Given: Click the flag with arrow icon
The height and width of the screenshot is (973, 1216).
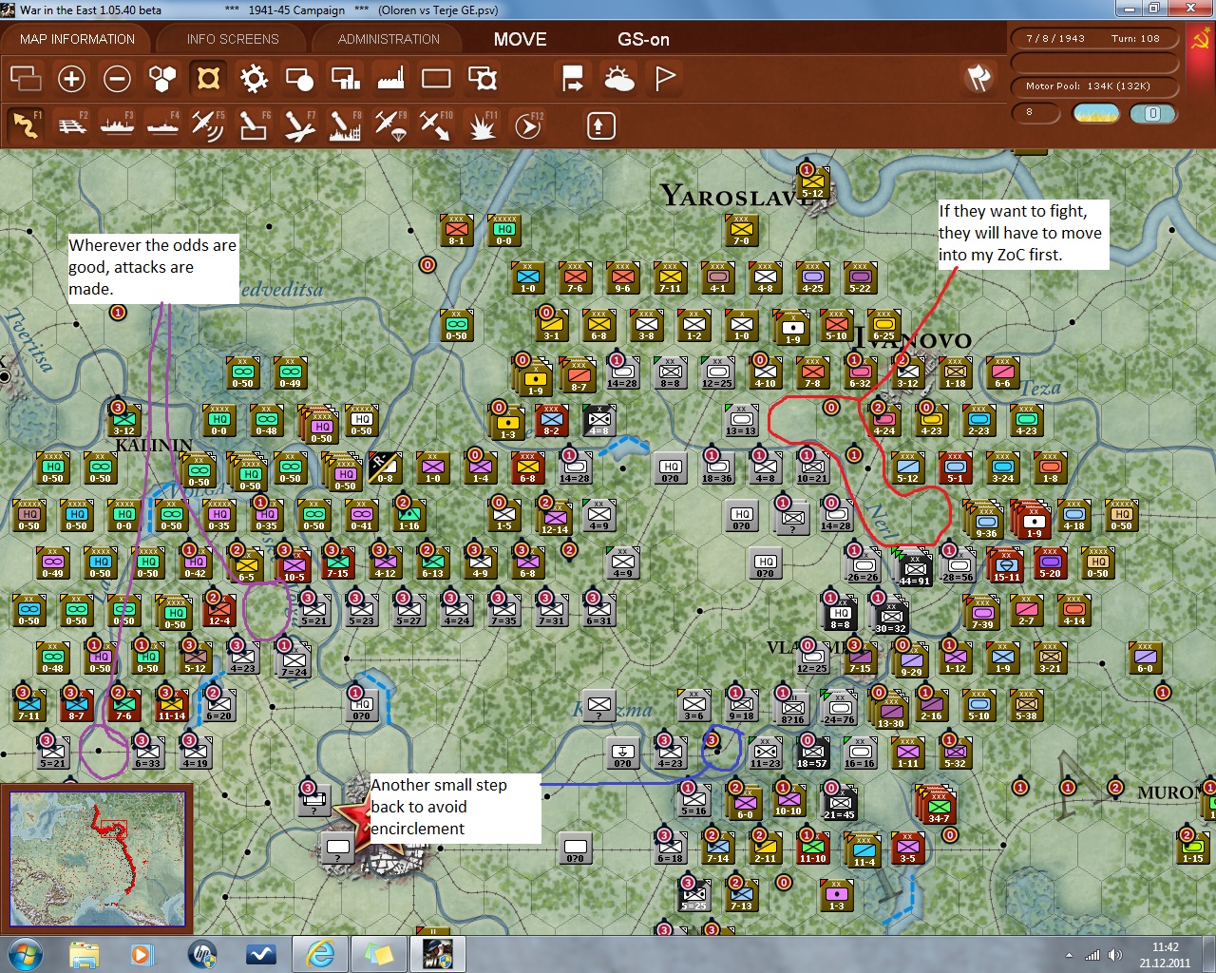Looking at the screenshot, I should click(x=573, y=78).
